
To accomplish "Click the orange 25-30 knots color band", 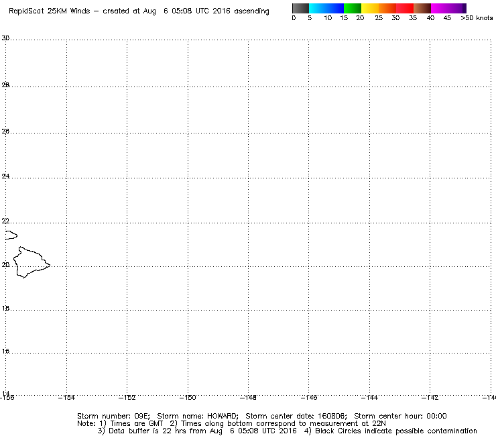I will click(x=387, y=8).
